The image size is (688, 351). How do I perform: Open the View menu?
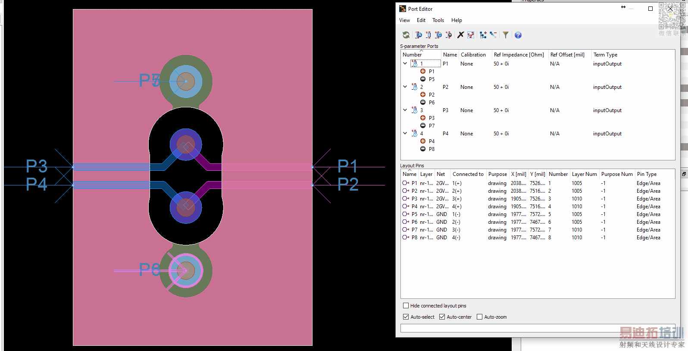[x=404, y=20]
